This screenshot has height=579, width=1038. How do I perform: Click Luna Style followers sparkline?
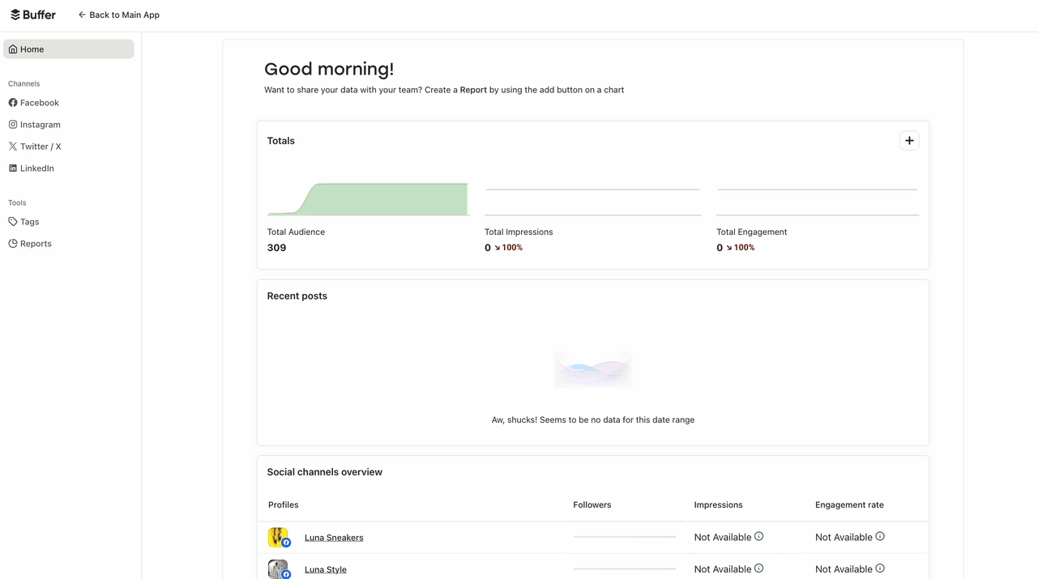pyautogui.click(x=624, y=568)
